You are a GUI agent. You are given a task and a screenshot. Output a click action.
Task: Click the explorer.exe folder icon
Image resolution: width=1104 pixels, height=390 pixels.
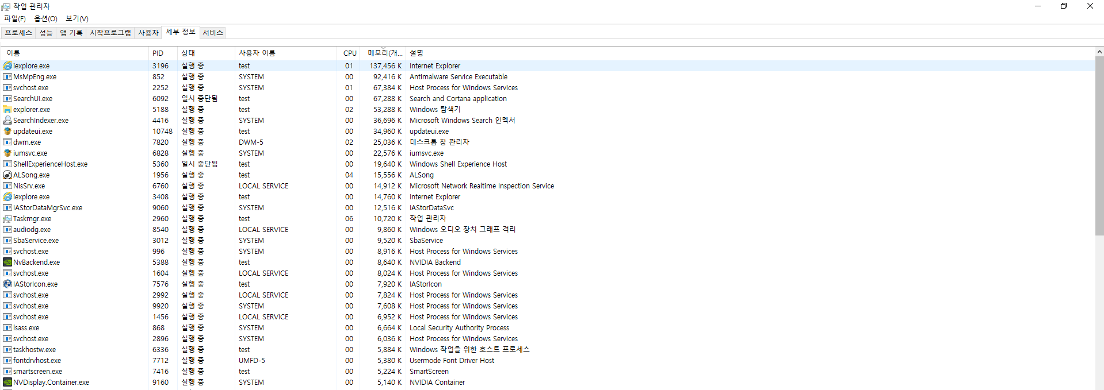pos(7,110)
